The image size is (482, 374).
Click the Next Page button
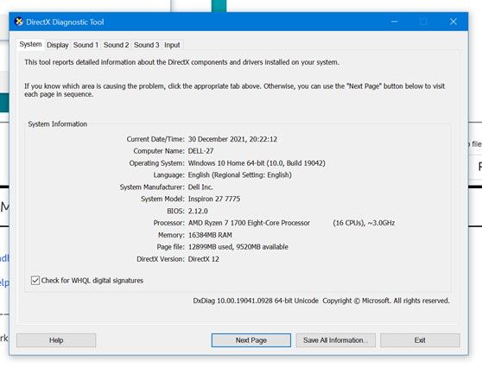click(x=251, y=340)
